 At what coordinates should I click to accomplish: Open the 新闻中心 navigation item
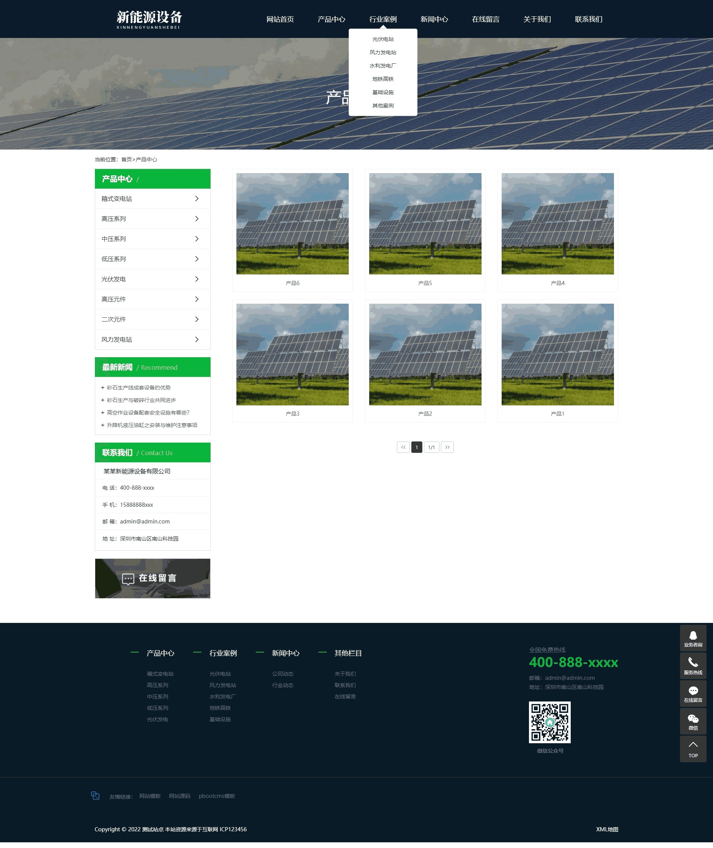[x=434, y=19]
